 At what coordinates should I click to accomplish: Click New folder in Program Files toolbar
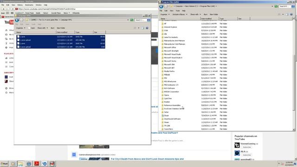pyautogui.click(x=213, y=14)
